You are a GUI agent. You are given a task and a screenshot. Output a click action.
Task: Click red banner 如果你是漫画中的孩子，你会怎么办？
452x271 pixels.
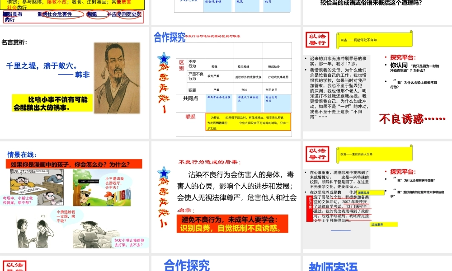[x=74, y=164]
